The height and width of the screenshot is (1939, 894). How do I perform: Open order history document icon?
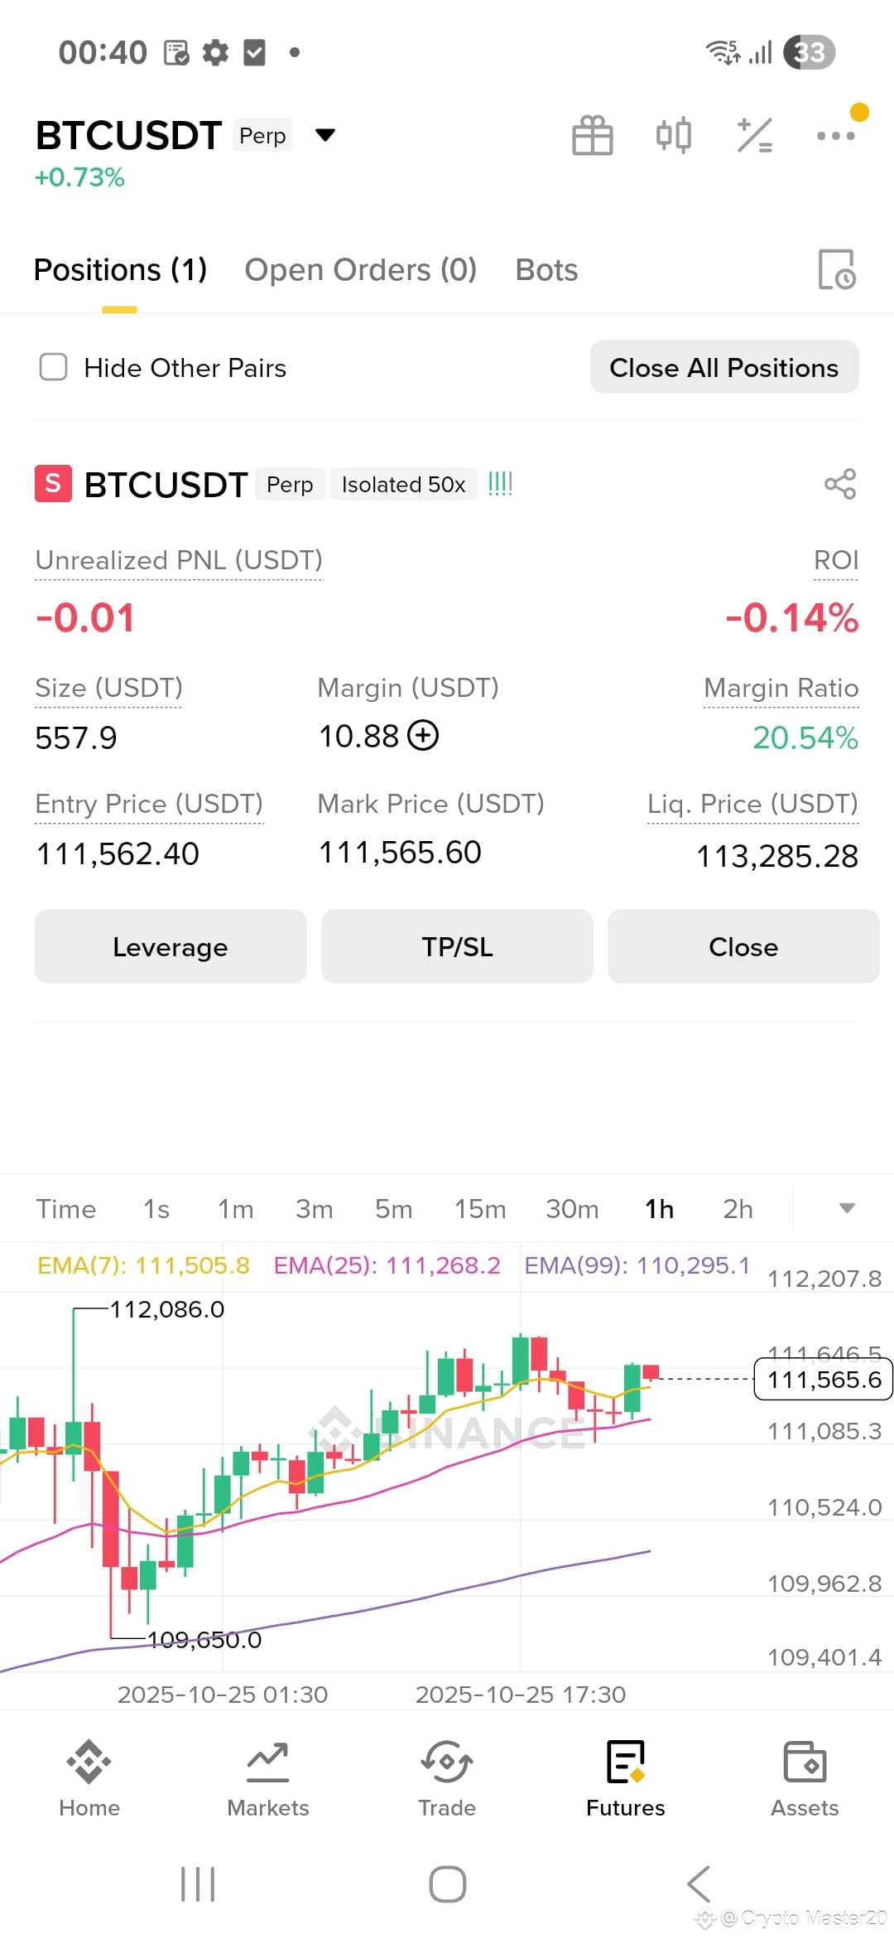(836, 269)
